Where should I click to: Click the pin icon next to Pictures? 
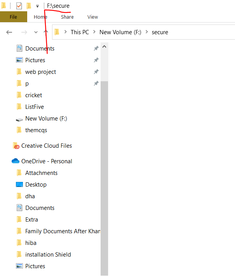[x=96, y=60]
